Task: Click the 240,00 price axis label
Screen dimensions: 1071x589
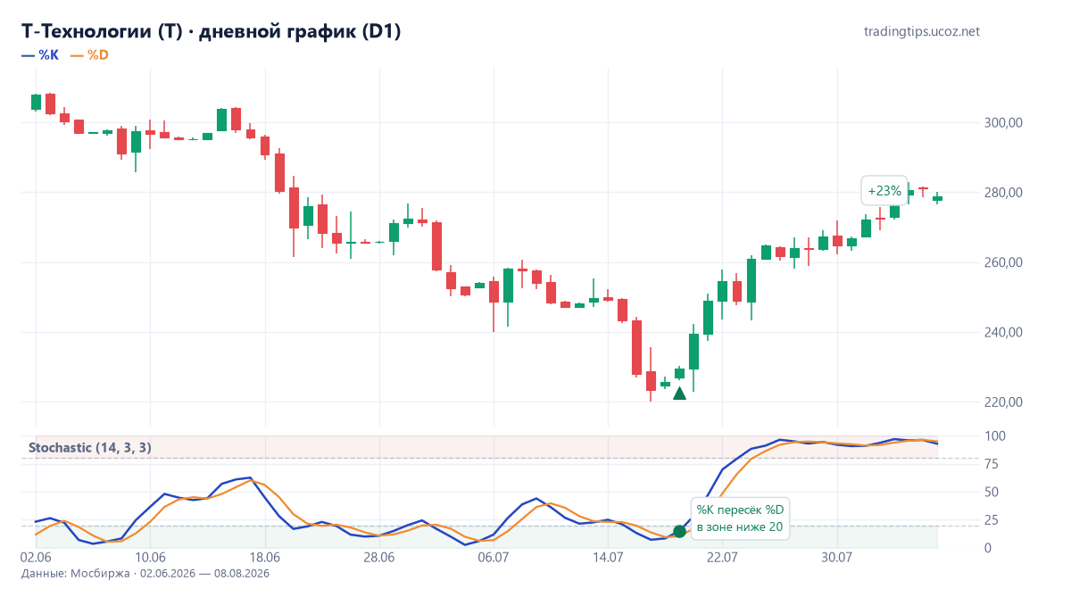Action: tap(1003, 332)
